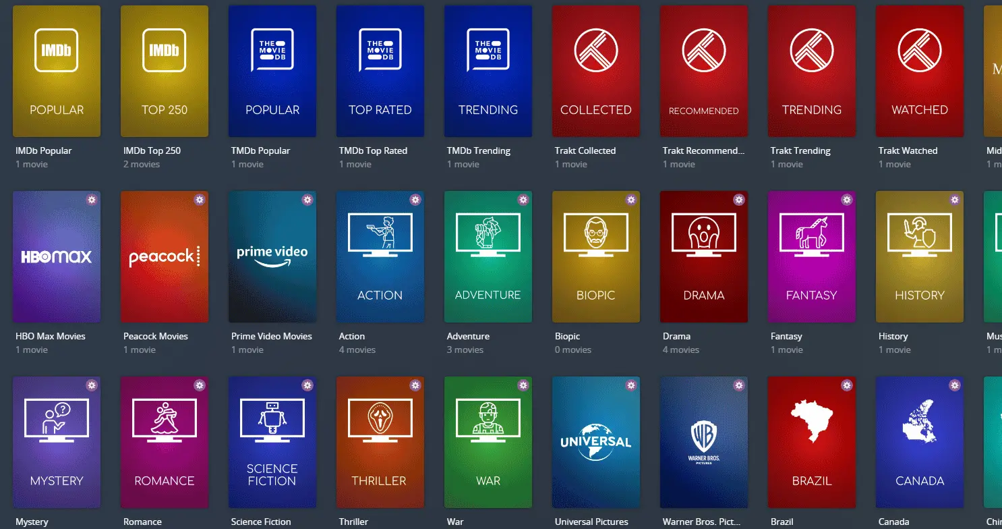Click the gear badge on Brazil poster
This screenshot has height=529, width=1002.
coord(847,385)
